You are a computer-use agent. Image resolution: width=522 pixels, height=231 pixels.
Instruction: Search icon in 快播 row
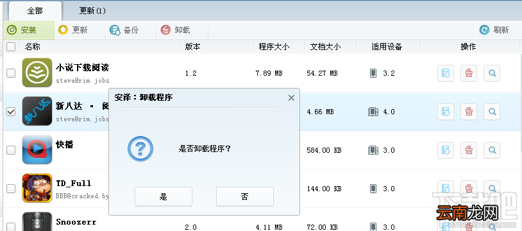coord(492,150)
